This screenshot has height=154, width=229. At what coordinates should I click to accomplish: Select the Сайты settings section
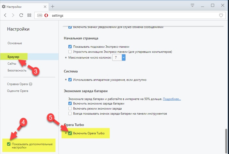[x=12, y=64]
